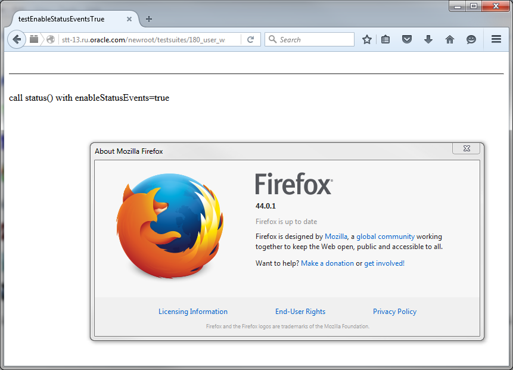Image resolution: width=513 pixels, height=370 pixels.
Task: Open the Mozilla link
Action: click(335, 237)
